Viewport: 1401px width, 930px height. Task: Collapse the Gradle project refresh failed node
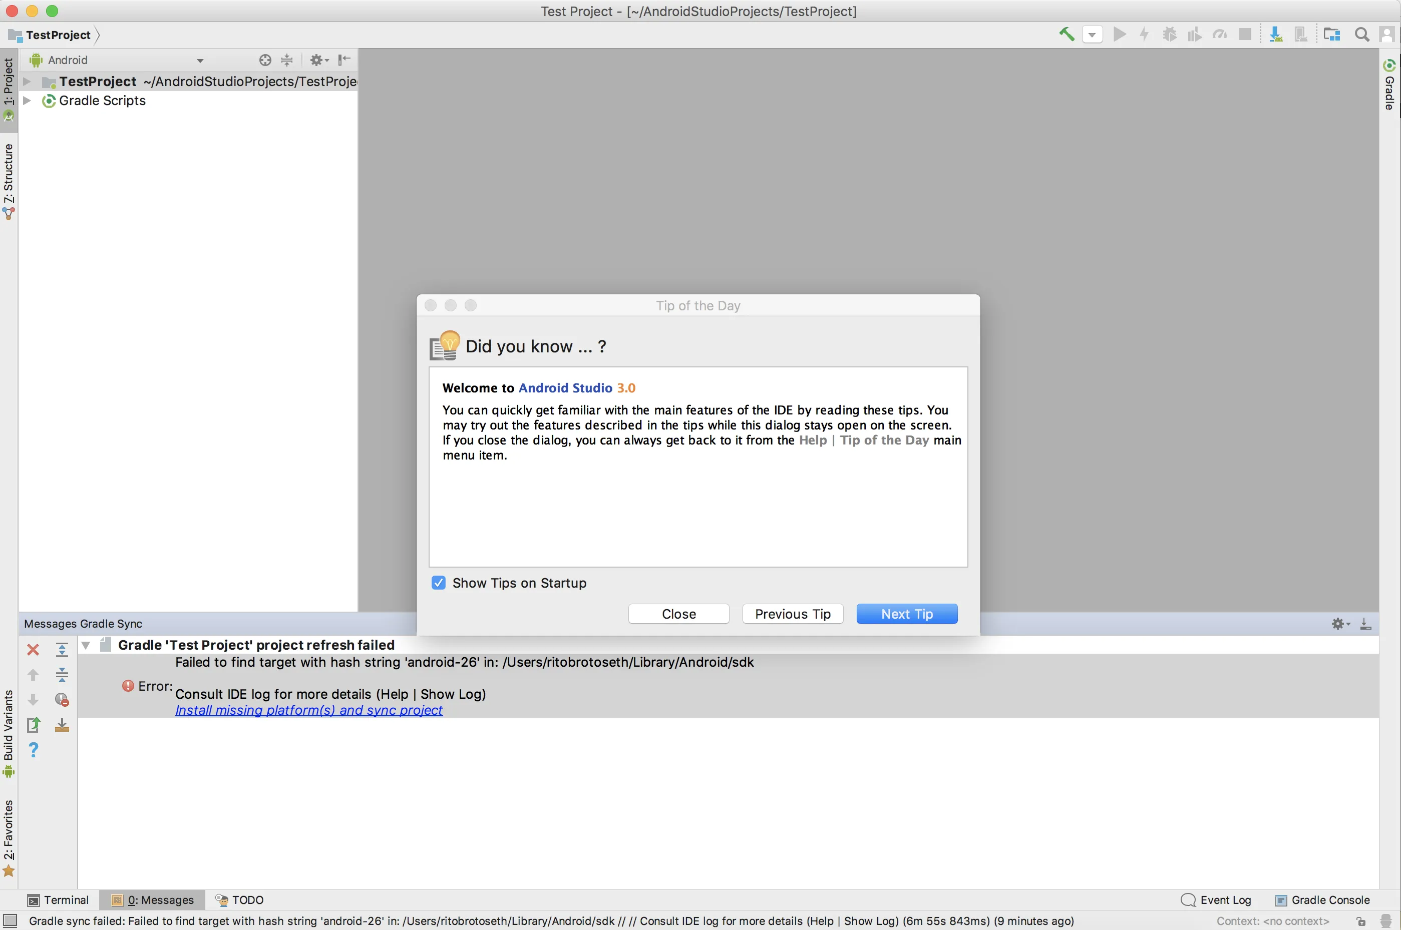[86, 645]
